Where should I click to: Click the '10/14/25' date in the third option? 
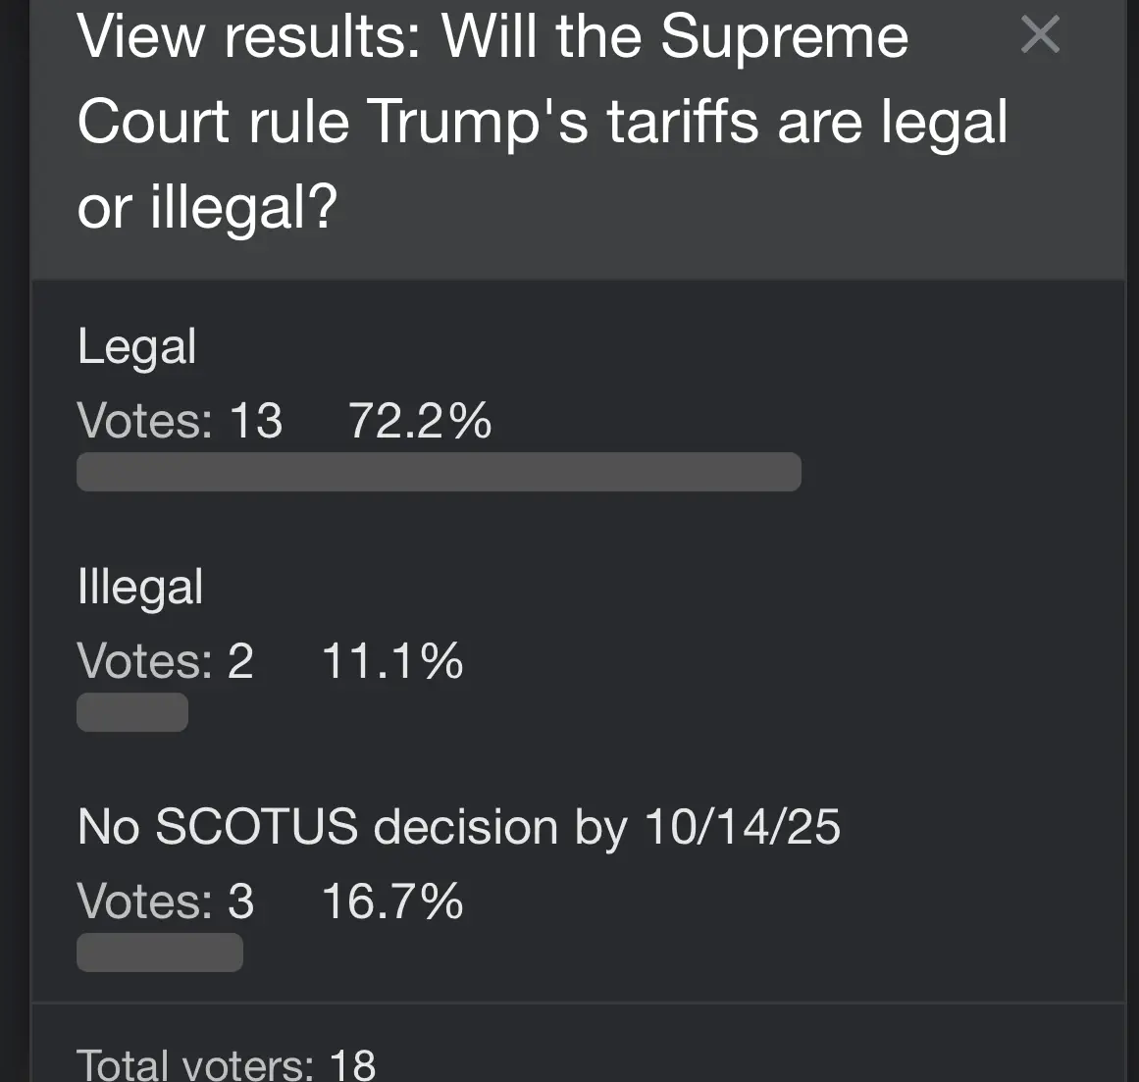[742, 827]
